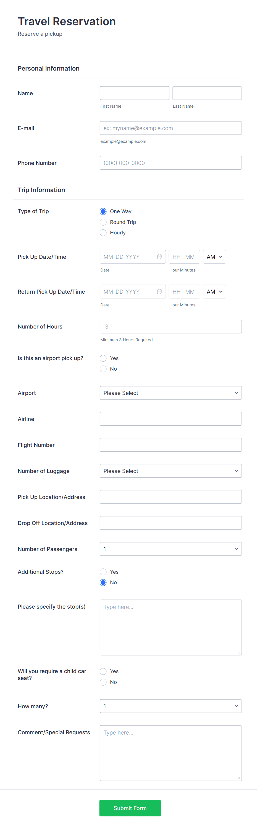Choose Yes for airport pick up
The height and width of the screenshot is (830, 257).
click(x=103, y=358)
